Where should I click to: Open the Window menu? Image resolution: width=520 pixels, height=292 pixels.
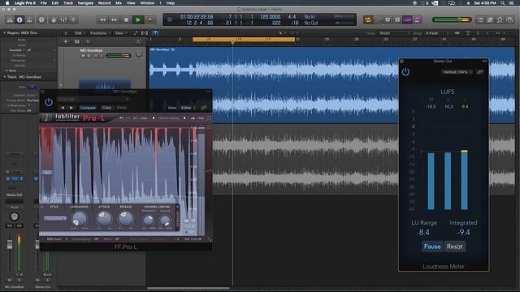(x=147, y=3)
